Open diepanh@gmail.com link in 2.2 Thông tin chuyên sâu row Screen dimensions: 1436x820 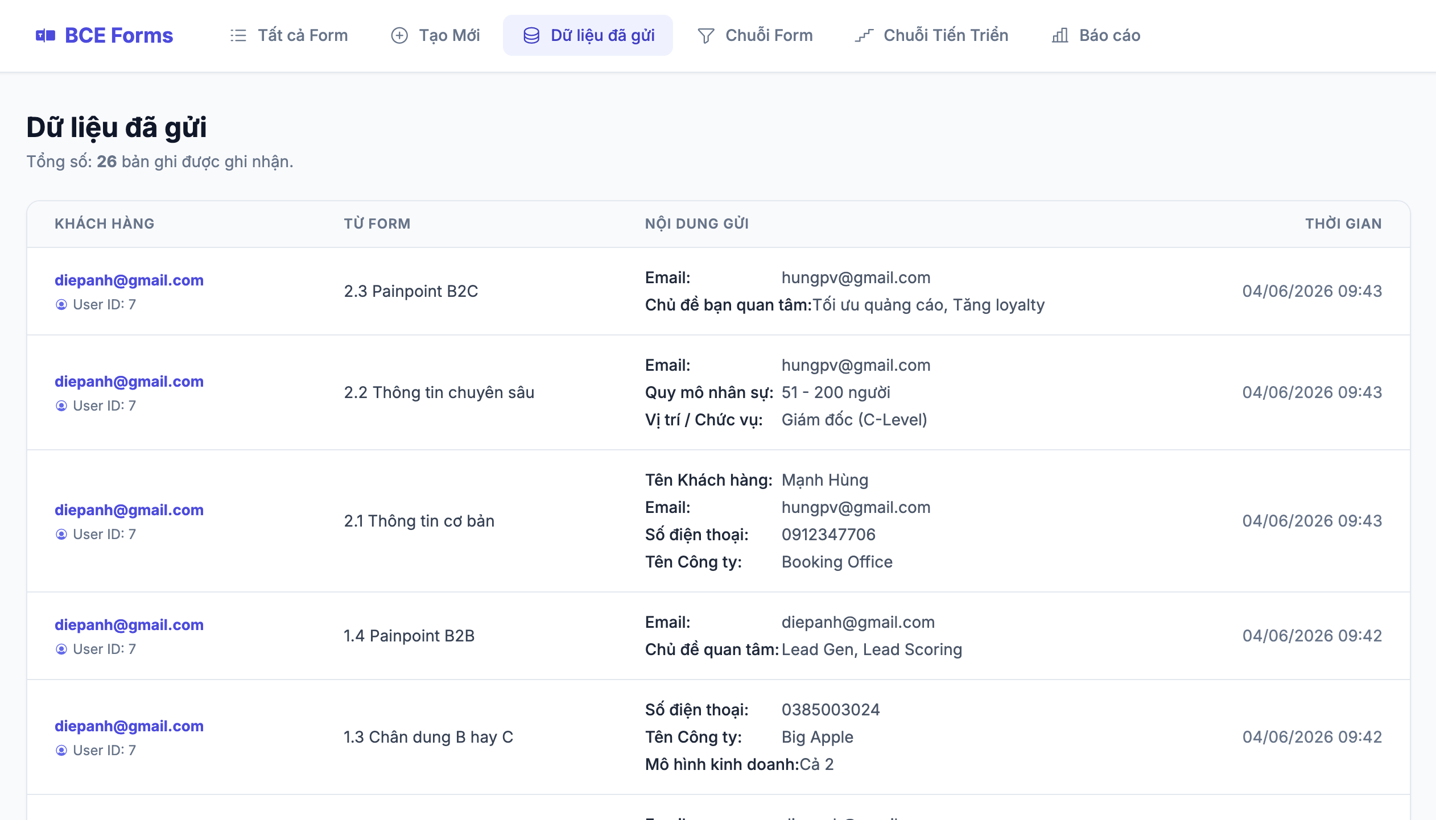click(x=129, y=382)
